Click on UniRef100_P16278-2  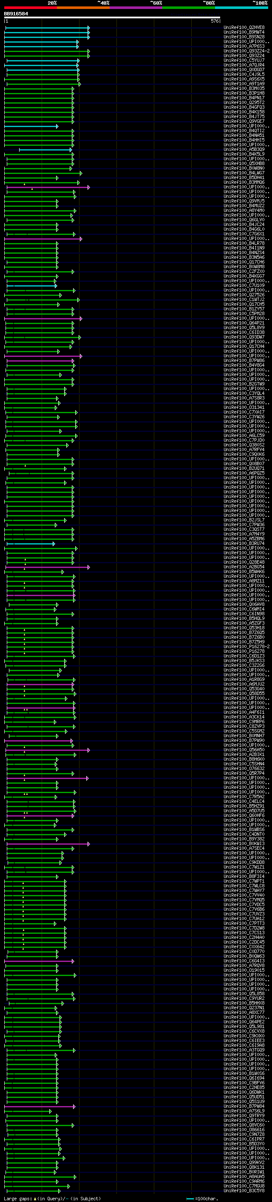[x=247, y=647]
